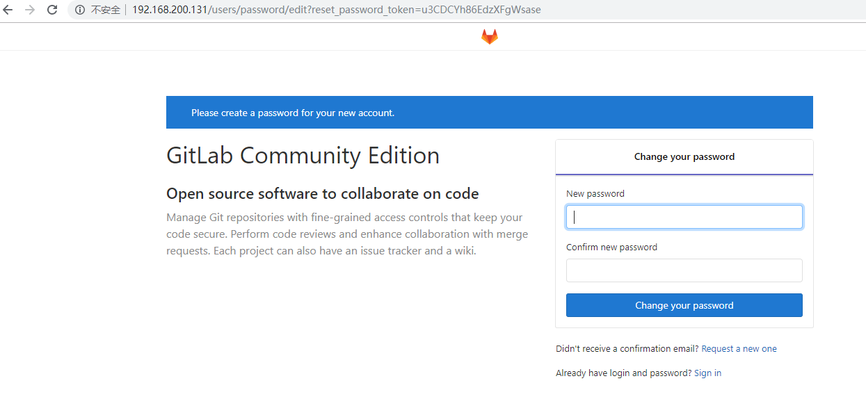866x406 pixels.
Task: Click the blue Change your password button
Action: pos(684,305)
